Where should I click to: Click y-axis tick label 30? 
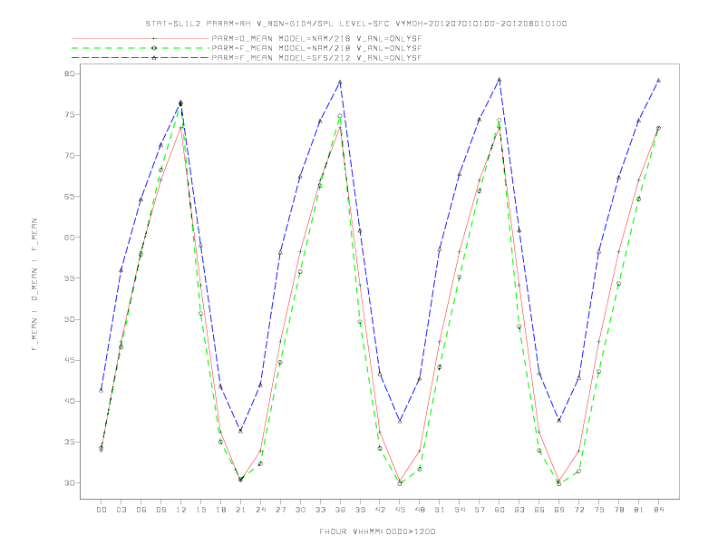point(69,483)
